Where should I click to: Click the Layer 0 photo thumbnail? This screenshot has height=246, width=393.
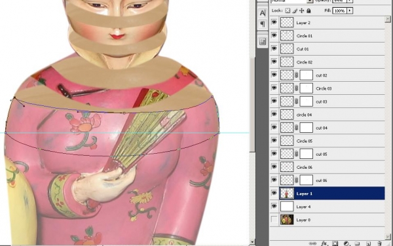[x=287, y=220]
